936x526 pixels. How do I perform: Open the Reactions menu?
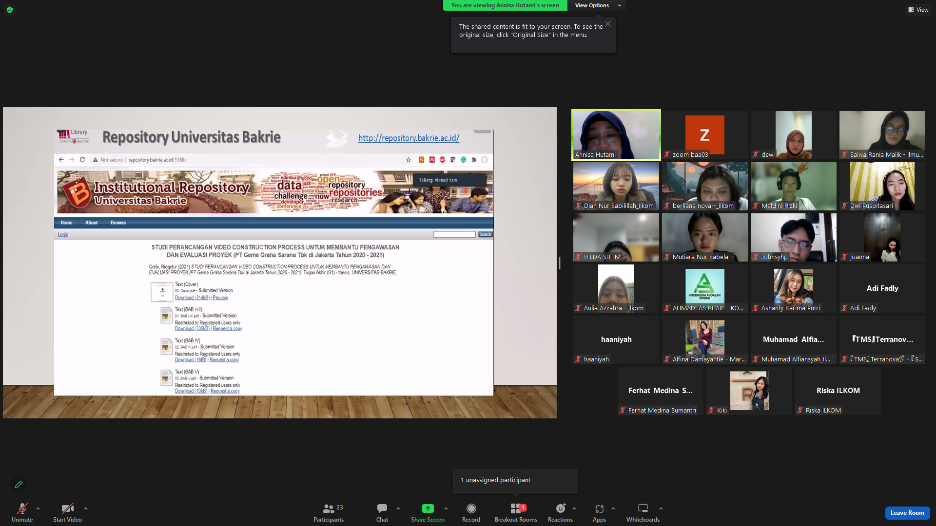[x=560, y=512]
